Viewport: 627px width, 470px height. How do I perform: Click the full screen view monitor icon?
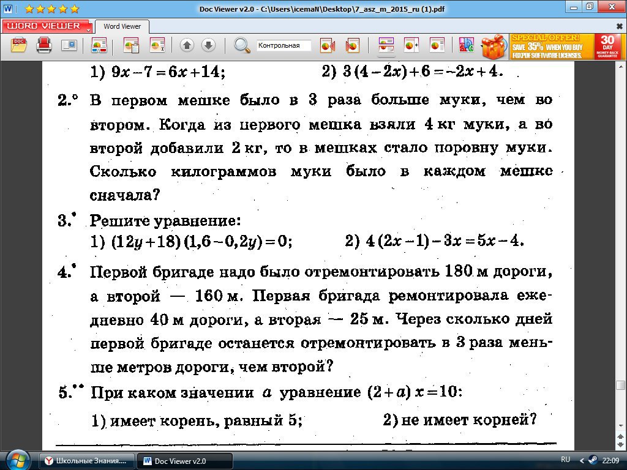click(x=69, y=46)
